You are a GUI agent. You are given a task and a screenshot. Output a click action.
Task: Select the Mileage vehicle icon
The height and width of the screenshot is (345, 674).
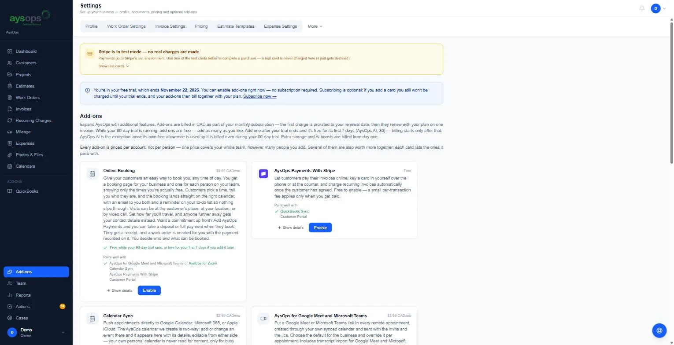coord(10,132)
